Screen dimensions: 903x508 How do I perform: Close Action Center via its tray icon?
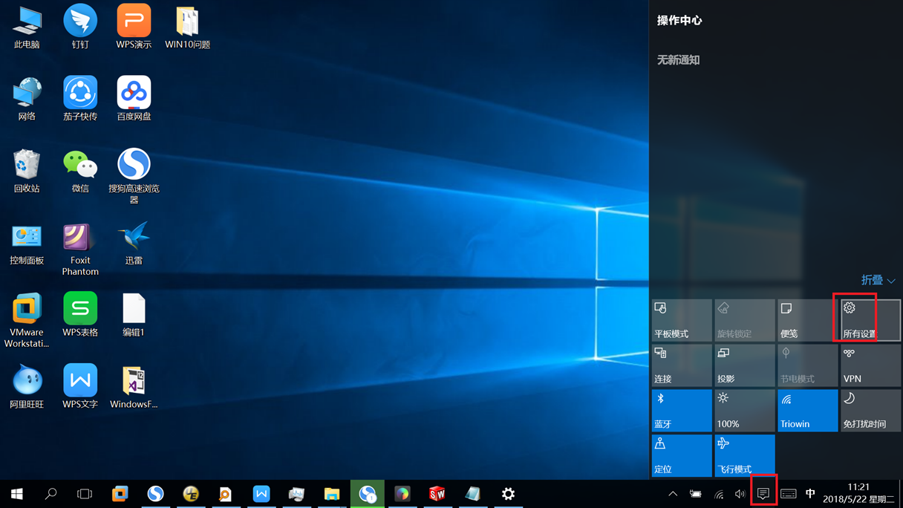pos(763,494)
